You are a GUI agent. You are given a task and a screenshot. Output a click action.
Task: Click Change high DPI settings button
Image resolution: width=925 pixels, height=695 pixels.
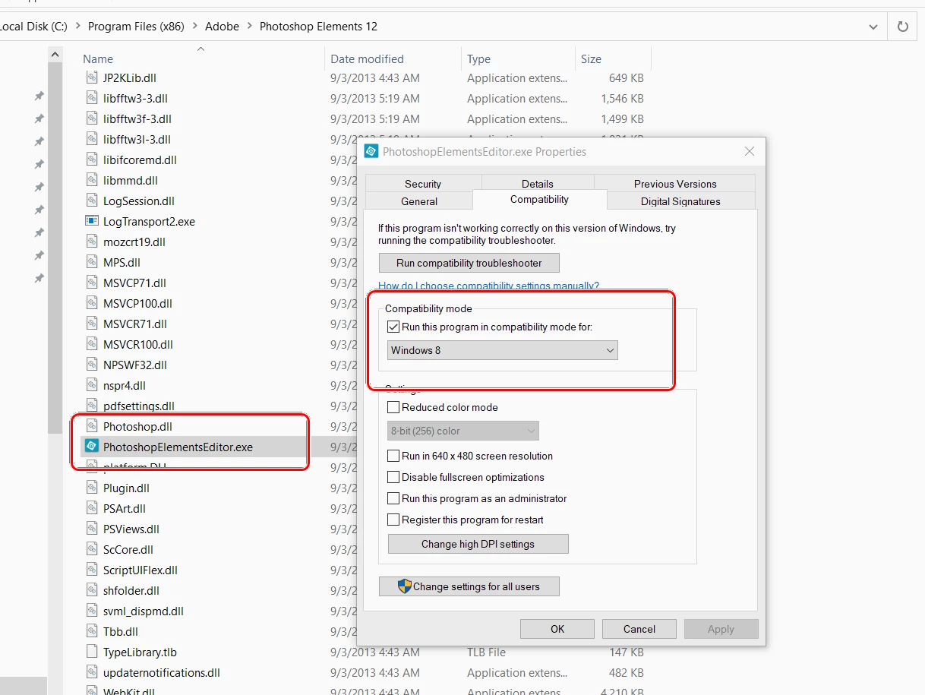[x=478, y=544]
